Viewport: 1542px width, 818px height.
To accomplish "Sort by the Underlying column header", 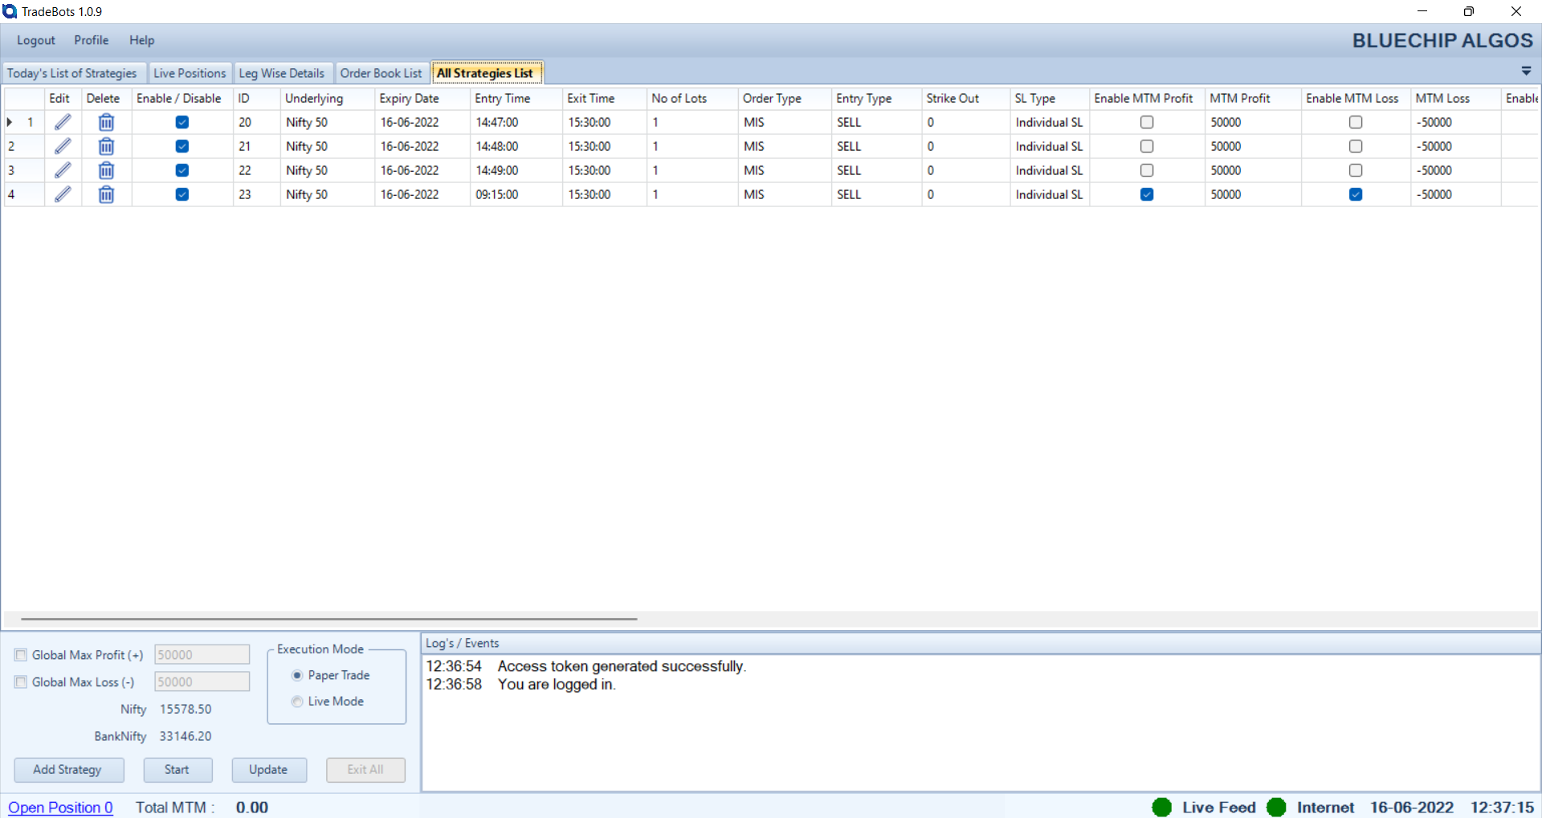I will pos(328,99).
